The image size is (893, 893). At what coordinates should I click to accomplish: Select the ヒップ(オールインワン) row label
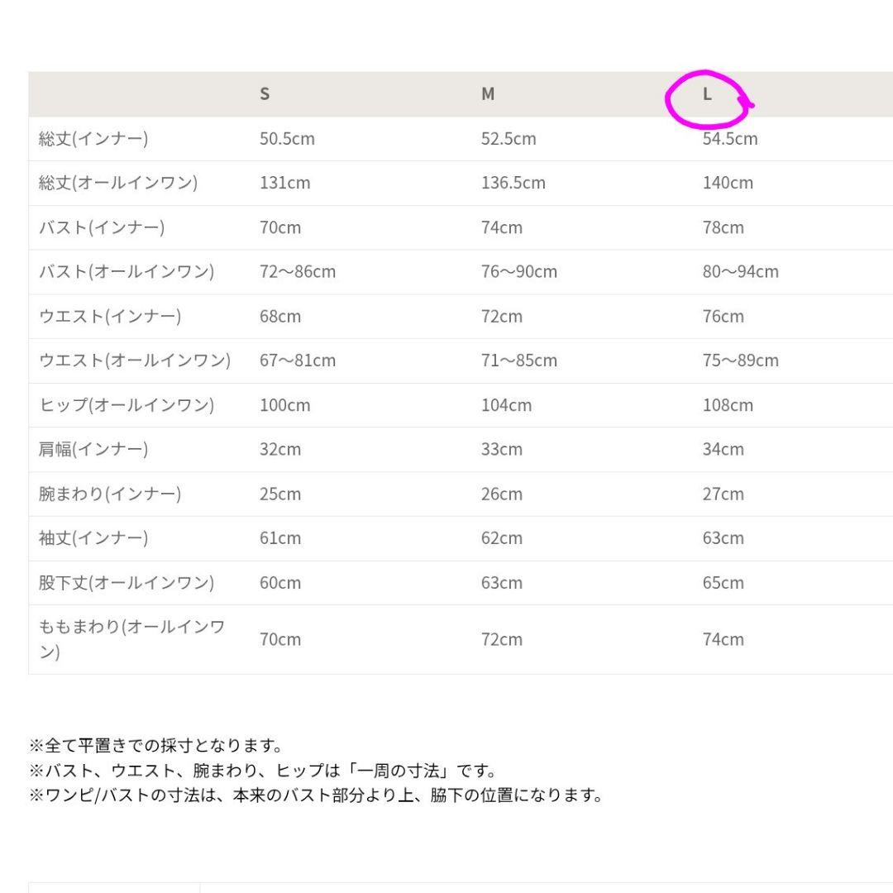[127, 405]
